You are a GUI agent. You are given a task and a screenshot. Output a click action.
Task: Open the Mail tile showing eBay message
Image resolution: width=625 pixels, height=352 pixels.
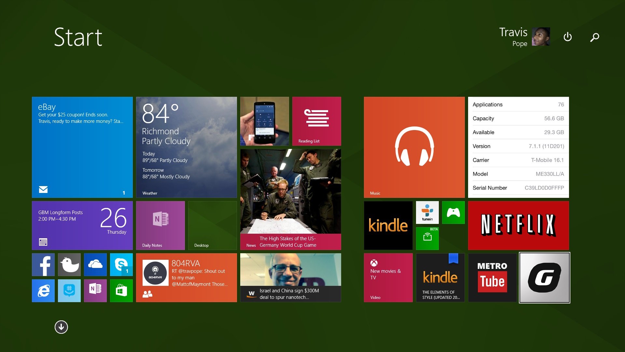click(x=82, y=147)
